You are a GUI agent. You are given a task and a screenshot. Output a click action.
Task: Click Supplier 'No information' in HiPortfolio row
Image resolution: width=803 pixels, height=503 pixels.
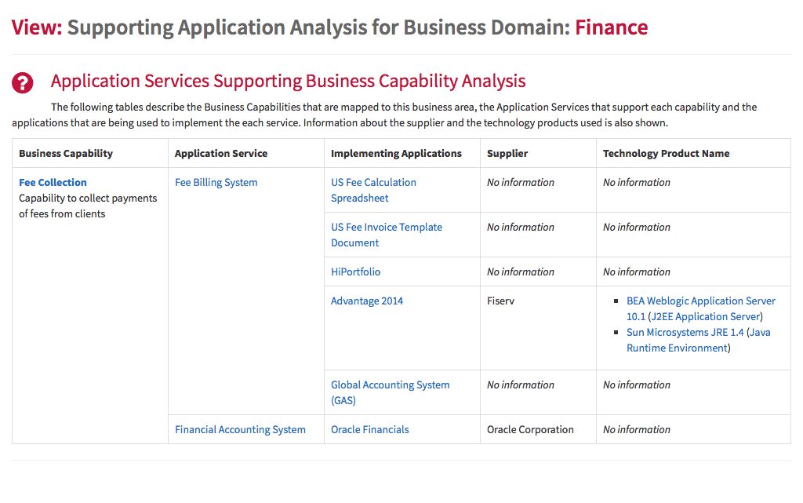pyautogui.click(x=521, y=272)
